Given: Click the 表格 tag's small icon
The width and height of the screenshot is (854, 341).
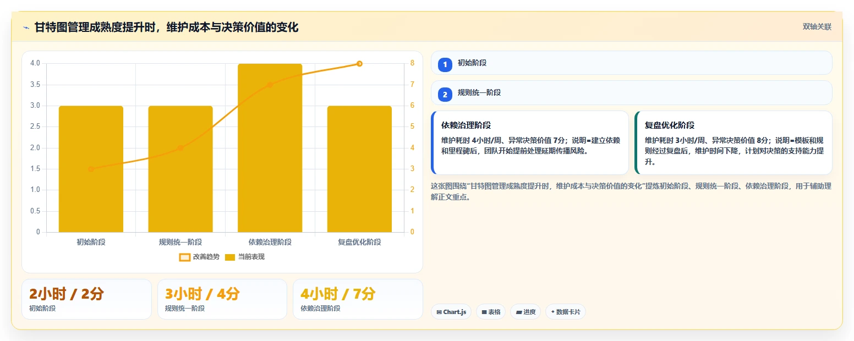Looking at the screenshot, I should pyautogui.click(x=484, y=312).
